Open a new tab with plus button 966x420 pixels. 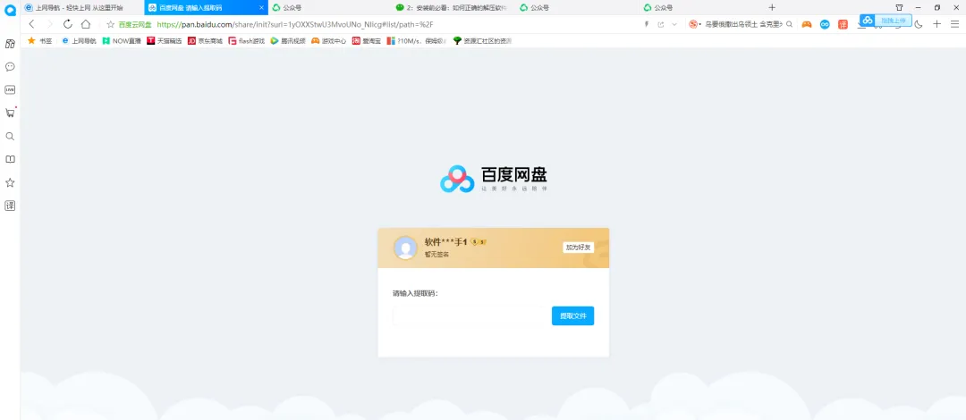pos(772,7)
